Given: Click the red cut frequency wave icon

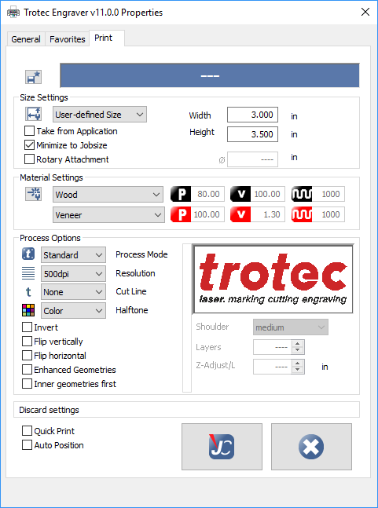Looking at the screenshot, I should (302, 214).
